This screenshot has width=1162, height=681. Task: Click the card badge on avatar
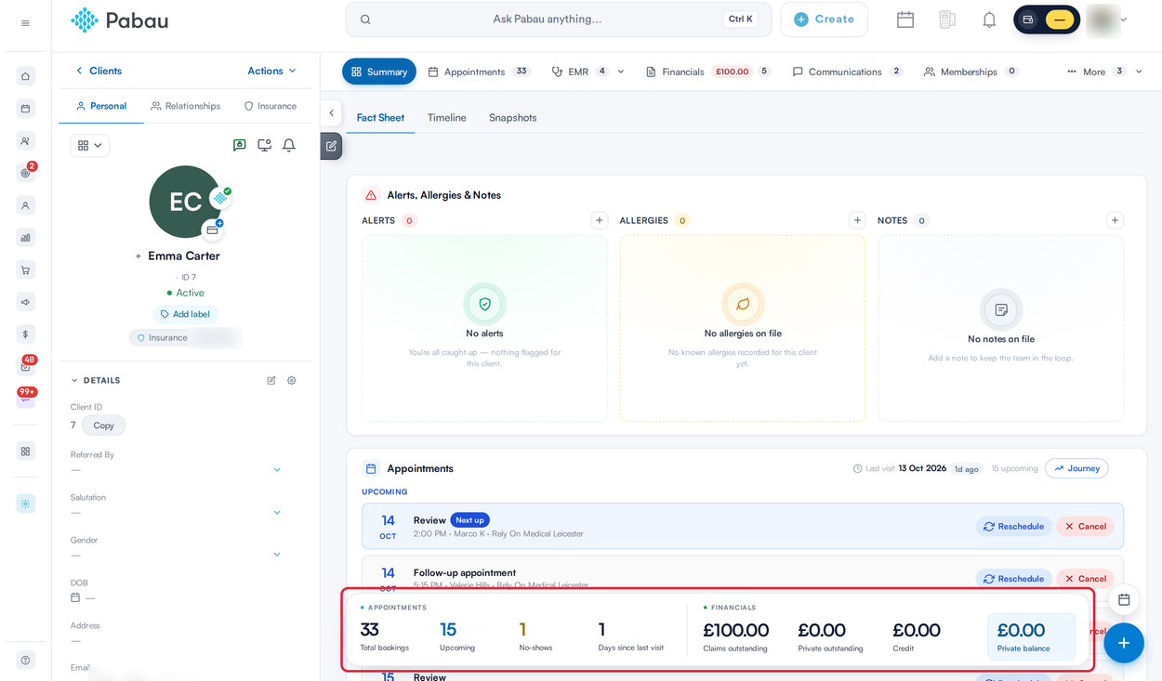tap(213, 229)
